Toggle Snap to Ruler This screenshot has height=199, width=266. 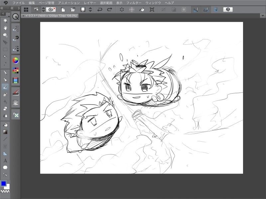tap(196, 10)
